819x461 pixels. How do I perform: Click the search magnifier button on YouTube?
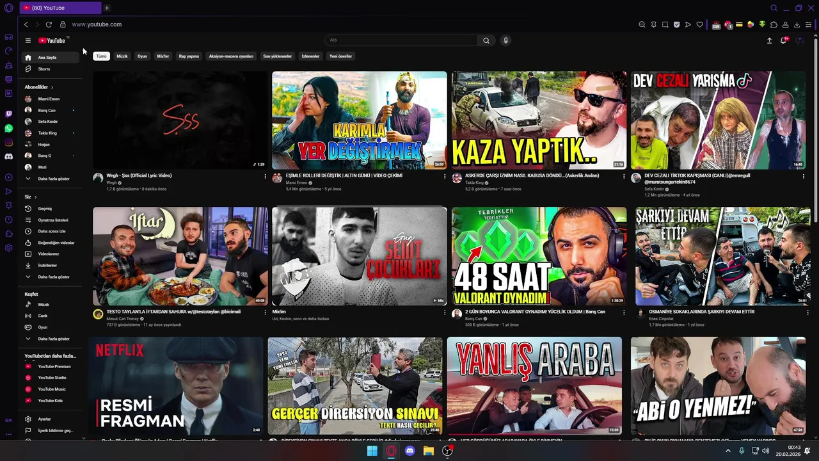(486, 40)
